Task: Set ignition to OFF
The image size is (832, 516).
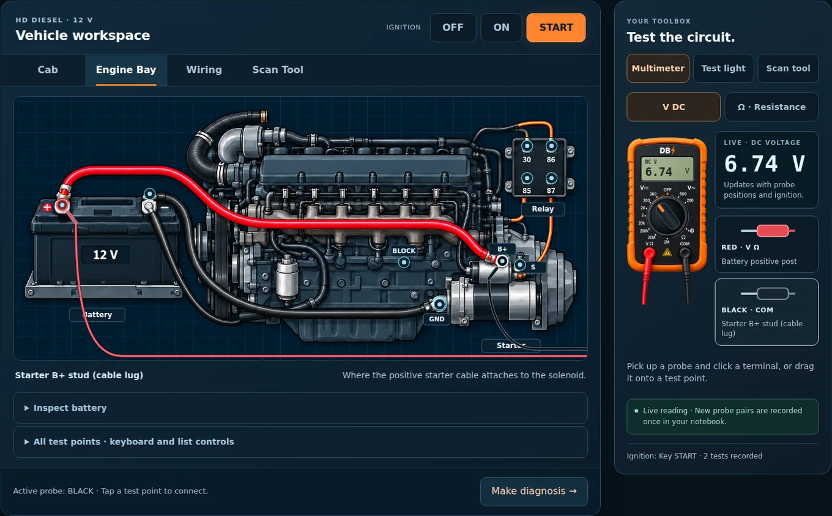Action: pos(453,28)
